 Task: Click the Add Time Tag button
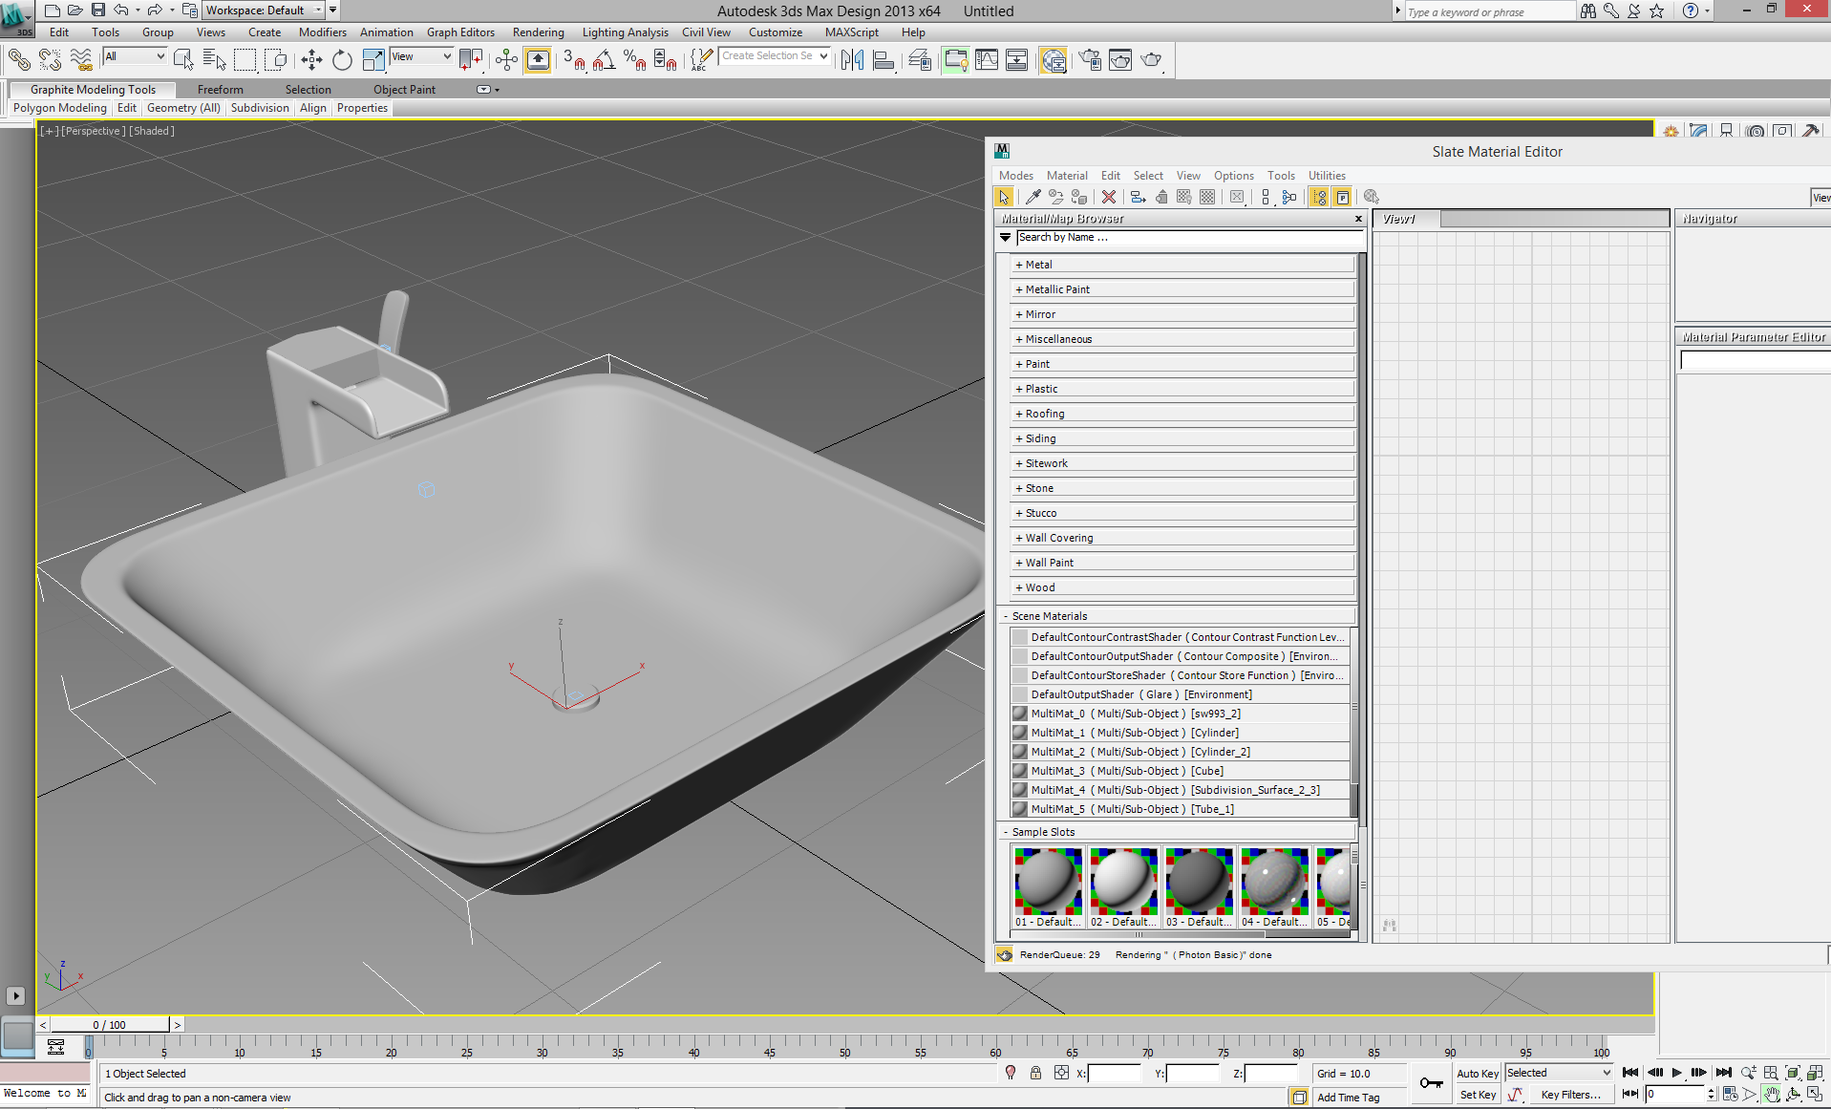coord(1348,1098)
